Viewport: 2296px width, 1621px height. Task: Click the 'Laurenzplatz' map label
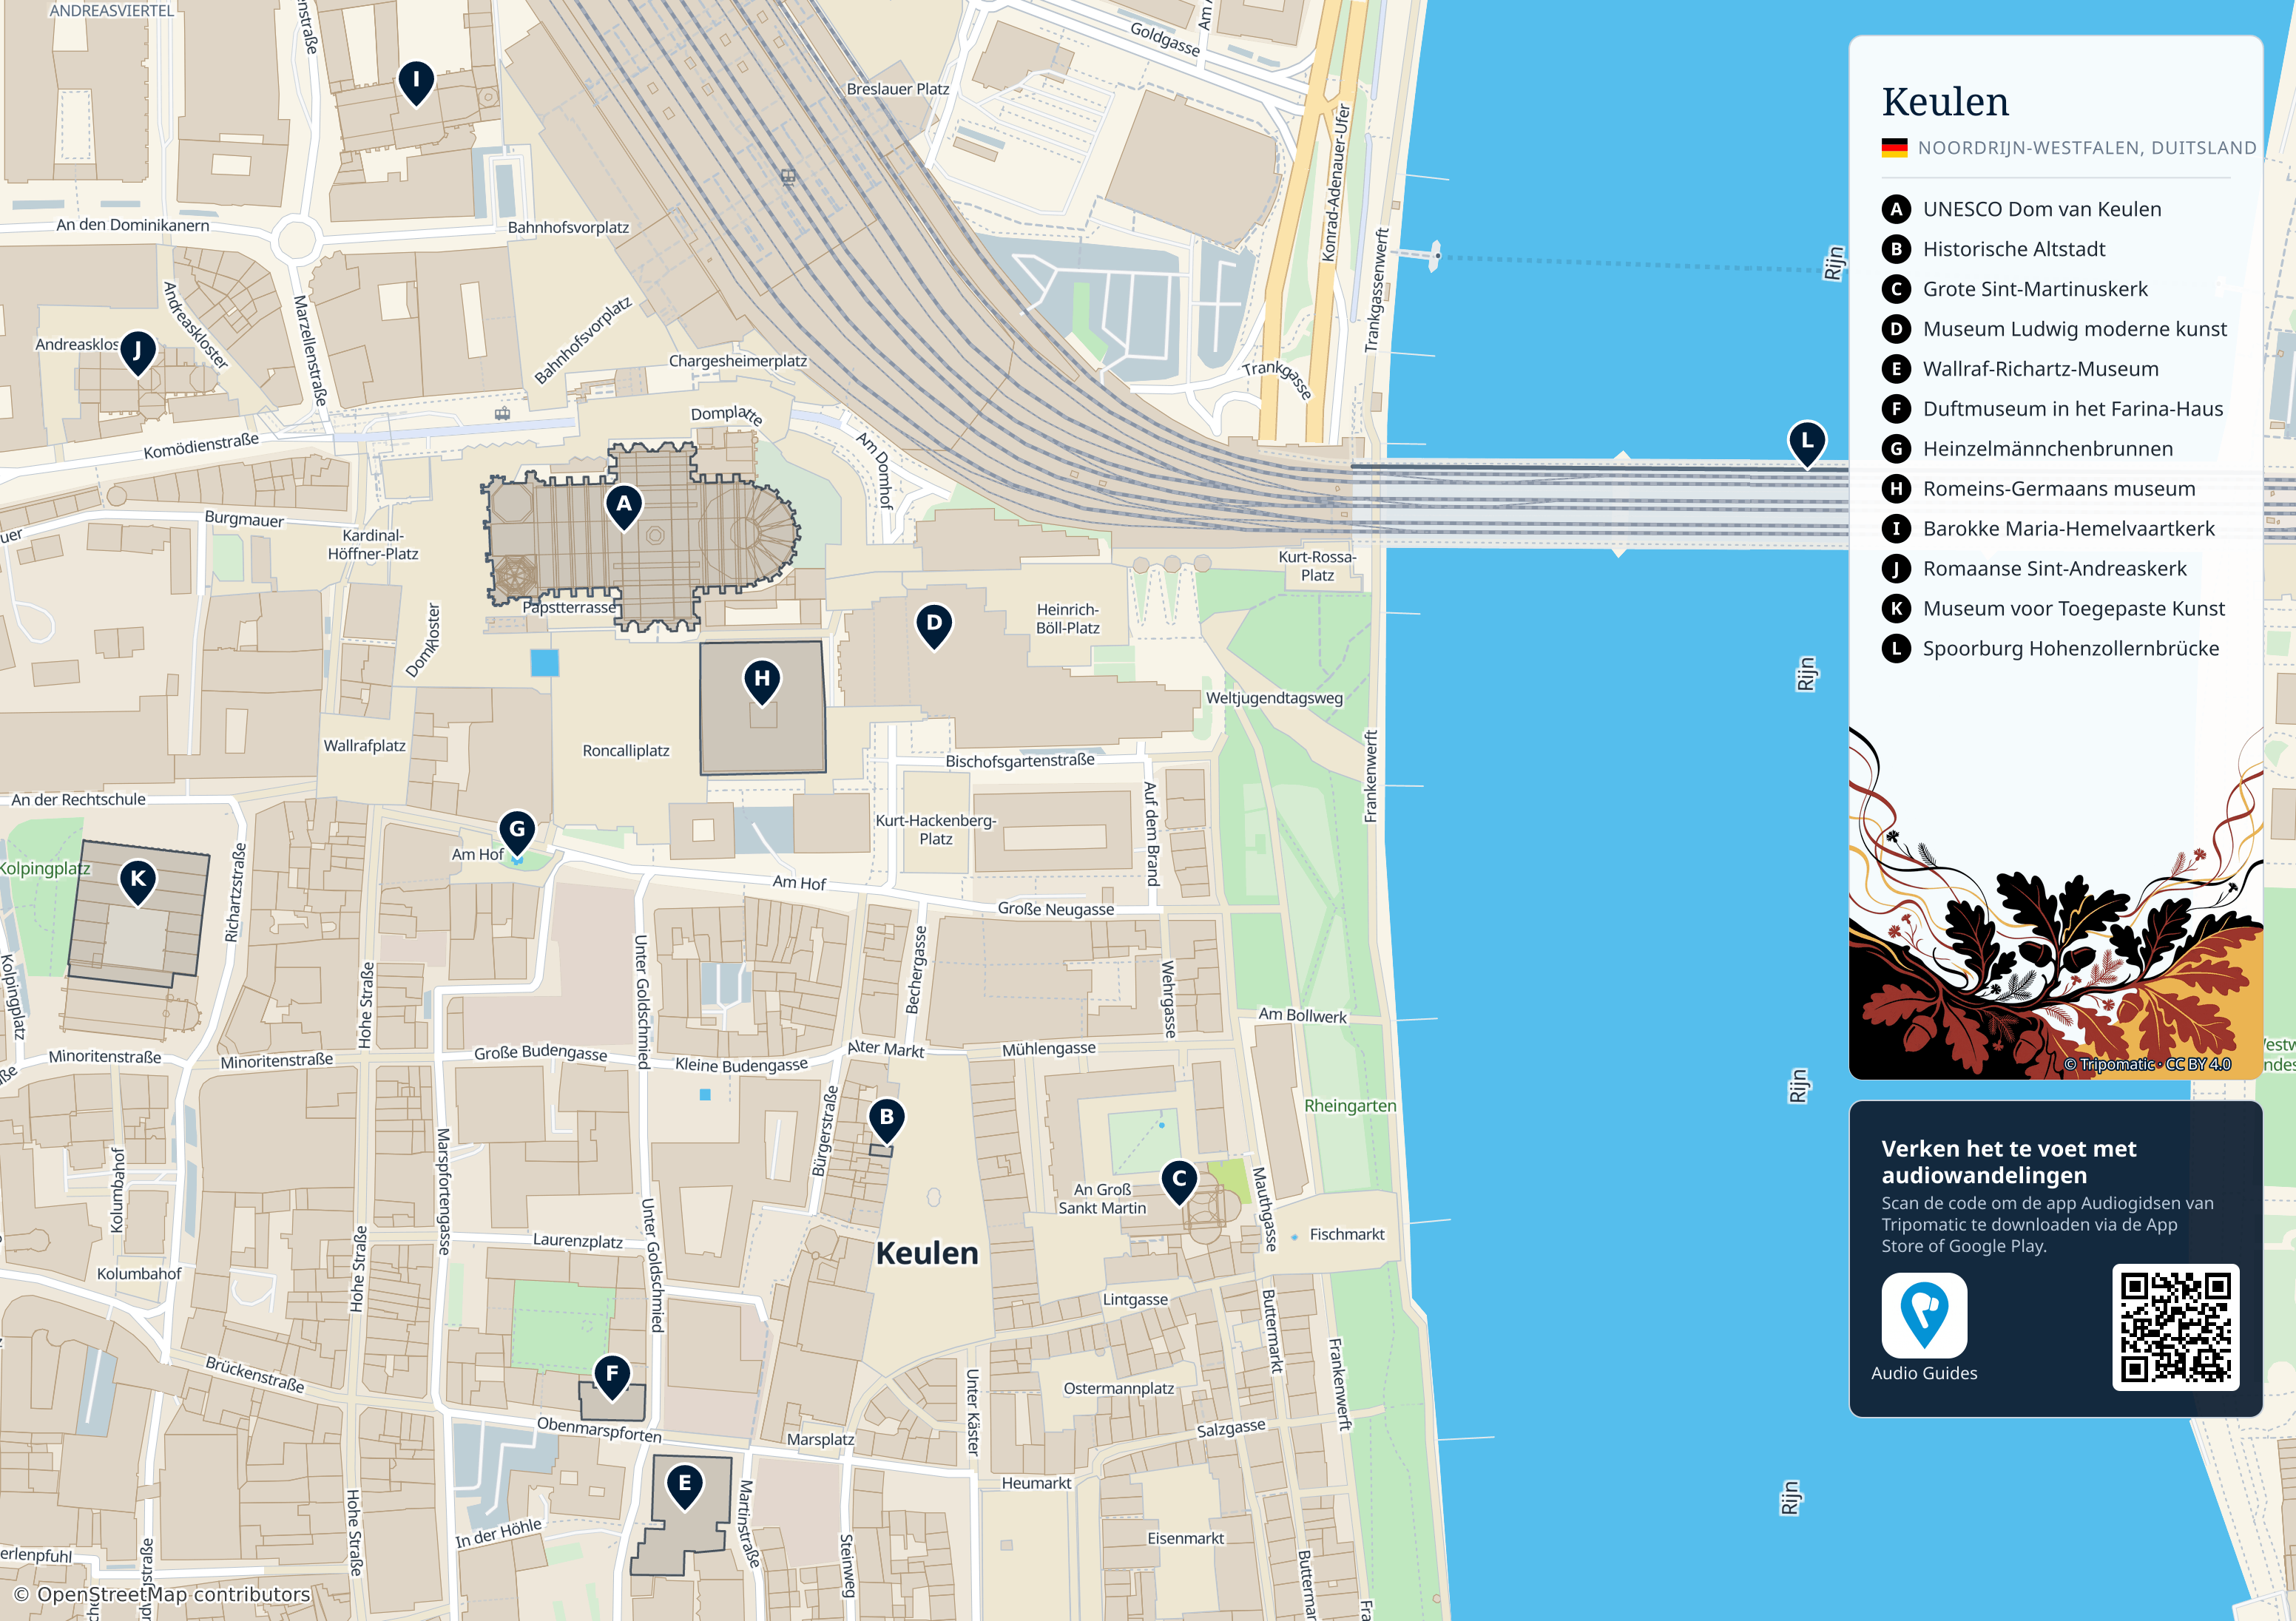point(578,1240)
